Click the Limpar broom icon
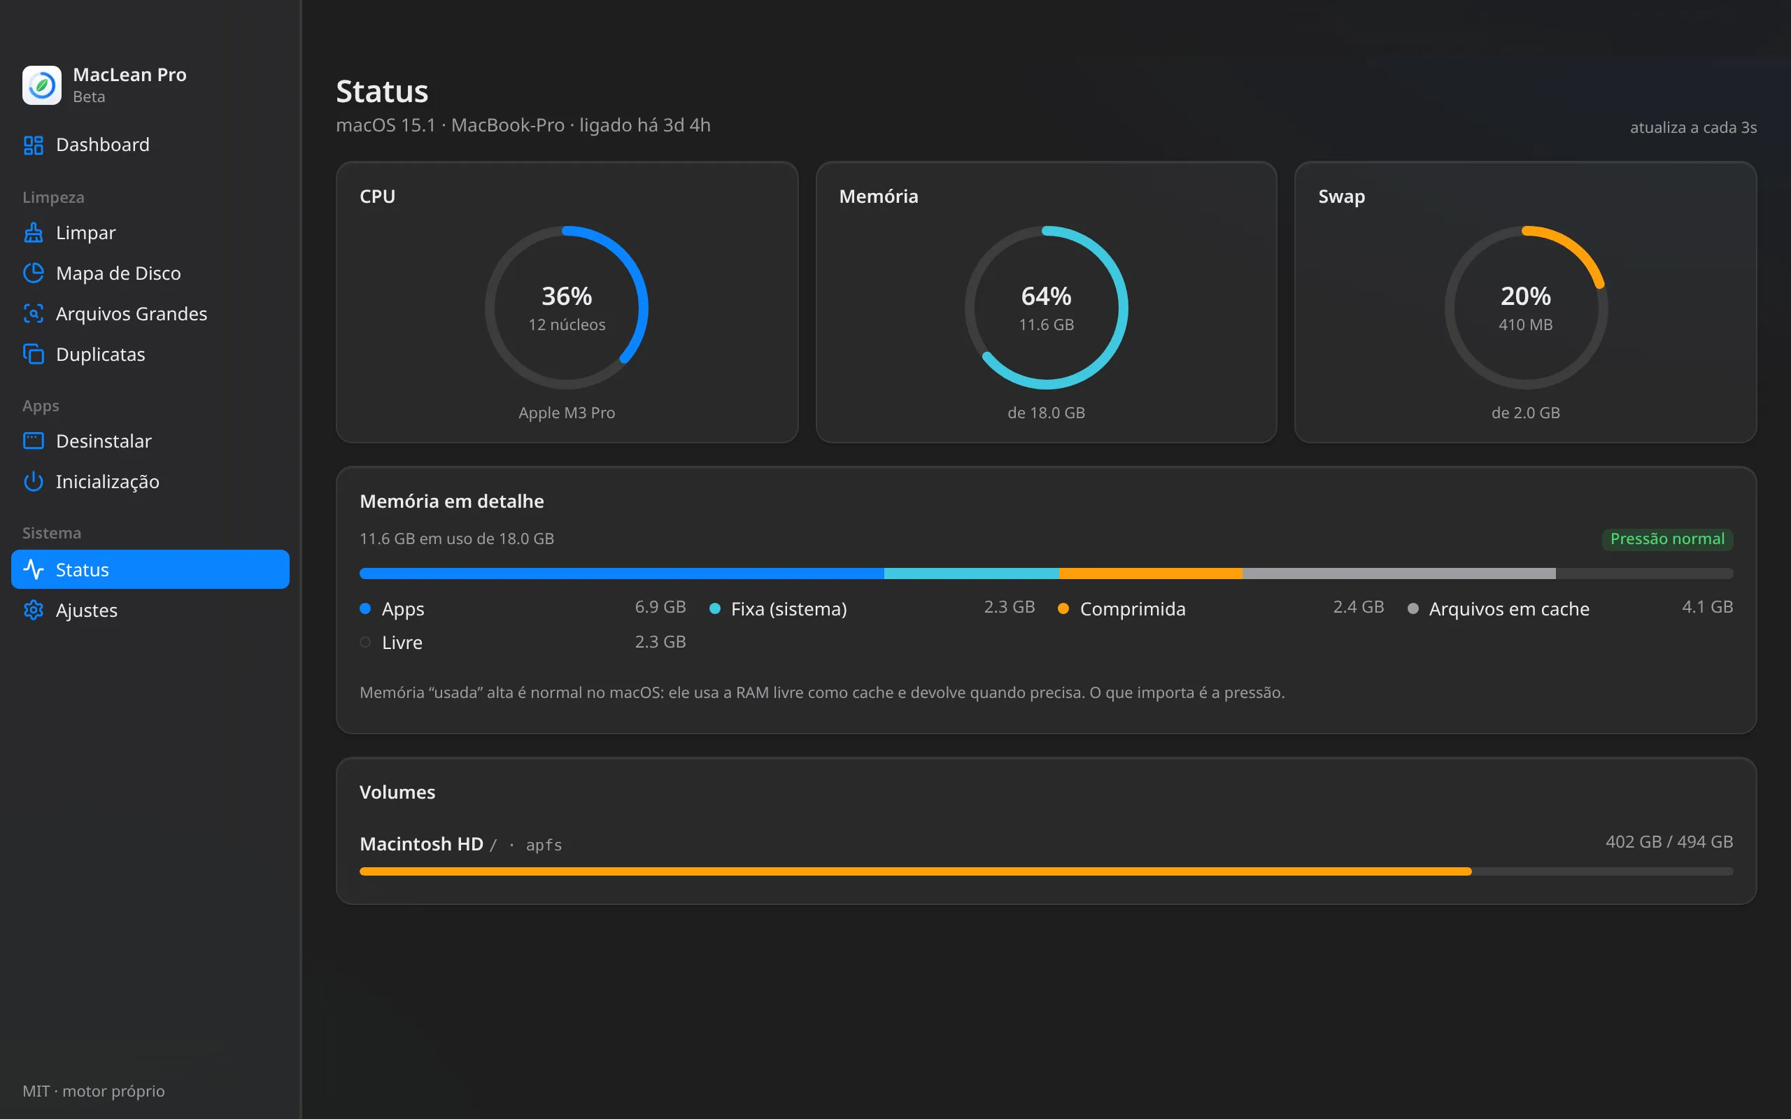Viewport: 1791px width, 1119px height. click(34, 232)
